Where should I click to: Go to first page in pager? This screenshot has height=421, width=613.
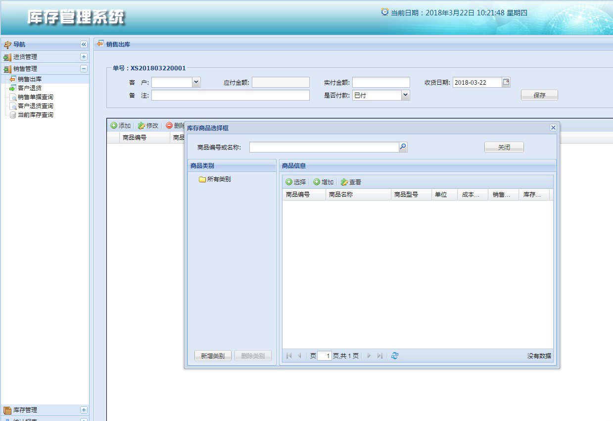point(289,356)
